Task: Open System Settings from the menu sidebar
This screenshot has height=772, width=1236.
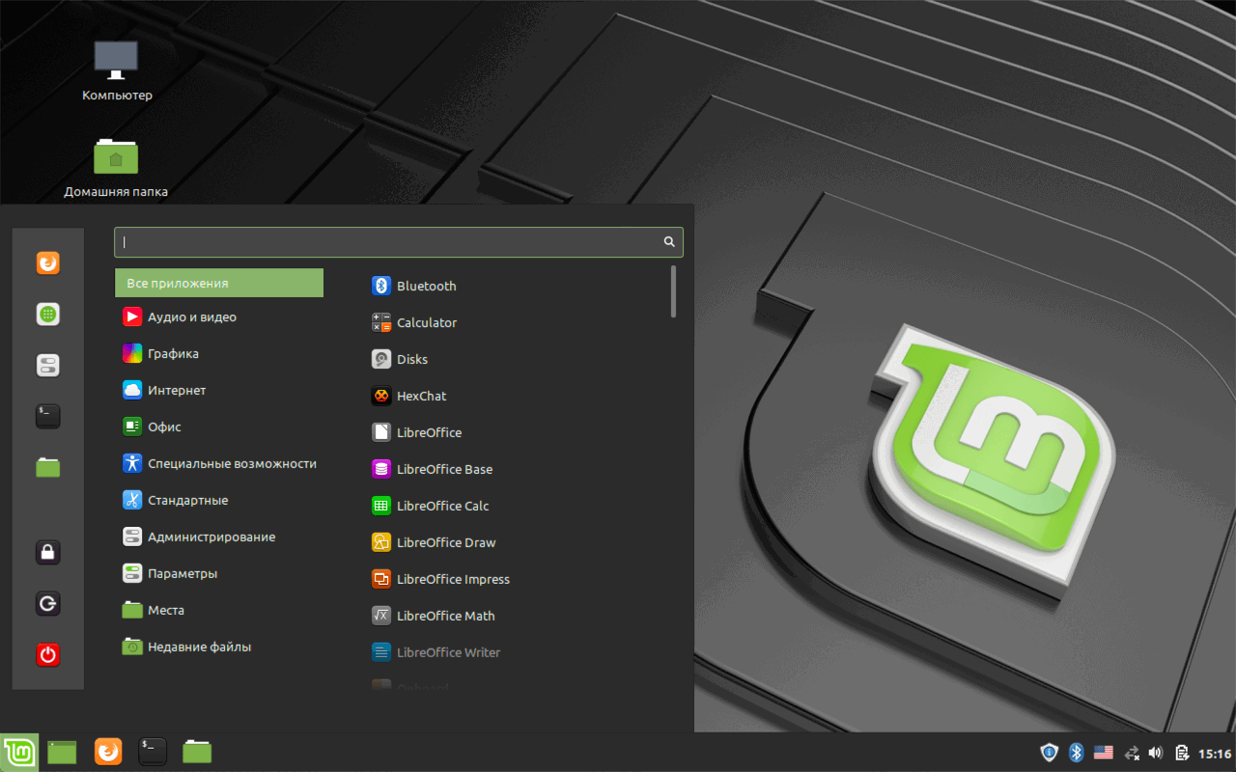Action: point(47,365)
